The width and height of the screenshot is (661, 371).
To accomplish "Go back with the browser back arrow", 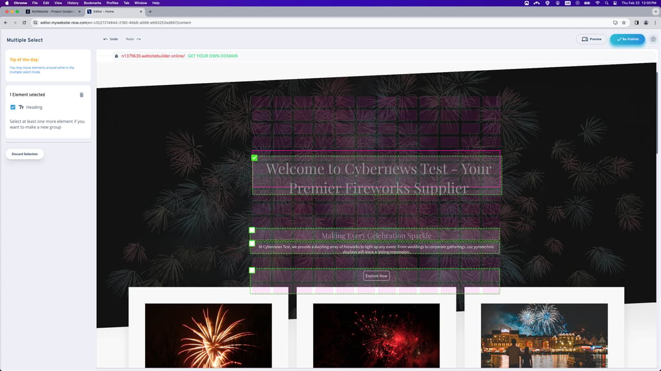I will [6, 23].
